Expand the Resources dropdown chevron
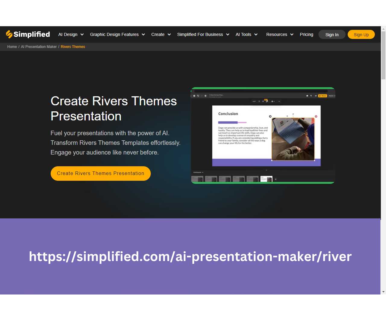The height and width of the screenshot is (309, 386). (x=292, y=35)
